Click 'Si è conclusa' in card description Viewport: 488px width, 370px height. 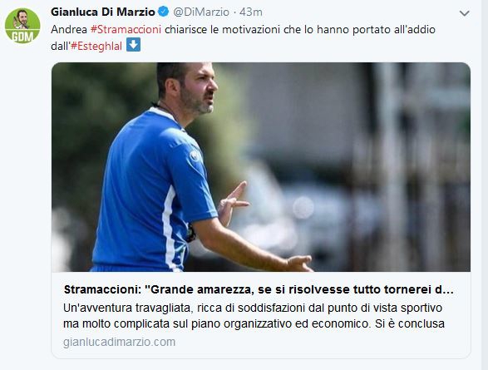click(x=410, y=324)
